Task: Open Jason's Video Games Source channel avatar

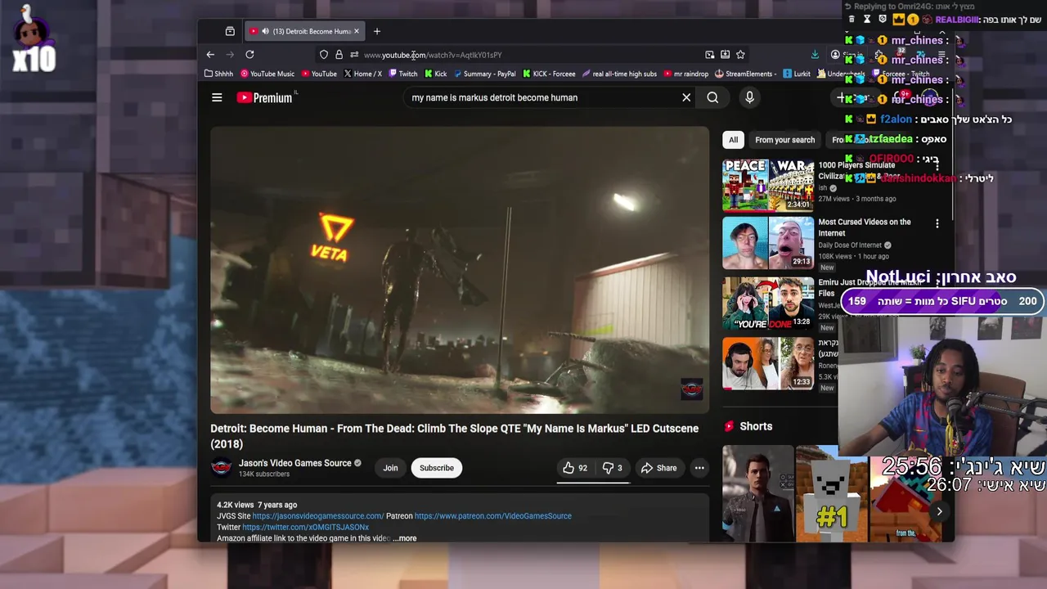Action: pos(221,468)
